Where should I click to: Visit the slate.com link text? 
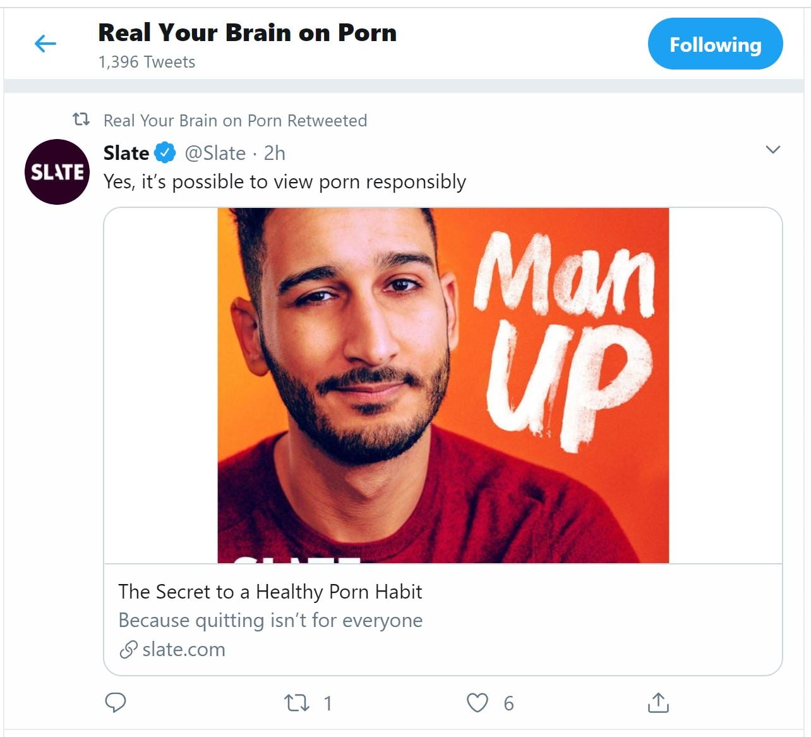tap(184, 650)
